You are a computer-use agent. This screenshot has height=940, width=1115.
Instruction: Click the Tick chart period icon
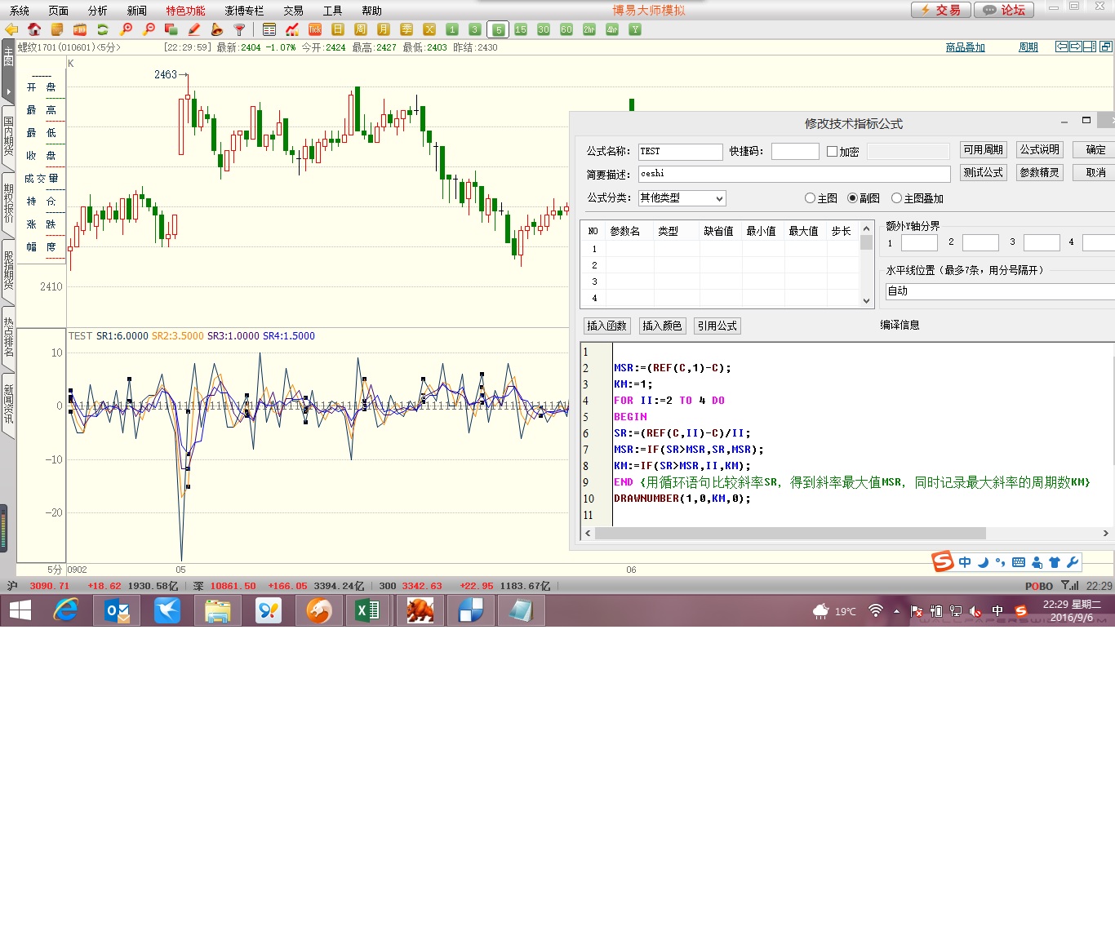(x=315, y=29)
